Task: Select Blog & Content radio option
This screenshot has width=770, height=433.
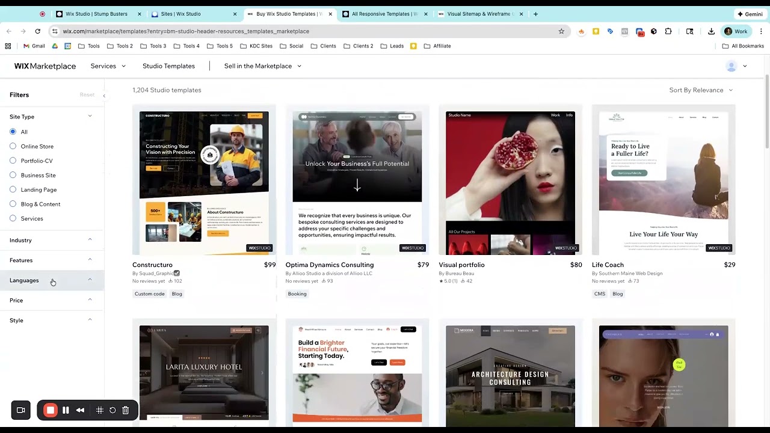Action: click(13, 204)
